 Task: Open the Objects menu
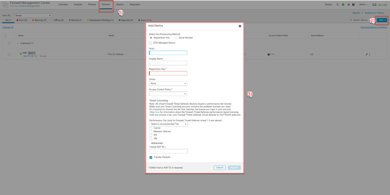coord(120,5)
